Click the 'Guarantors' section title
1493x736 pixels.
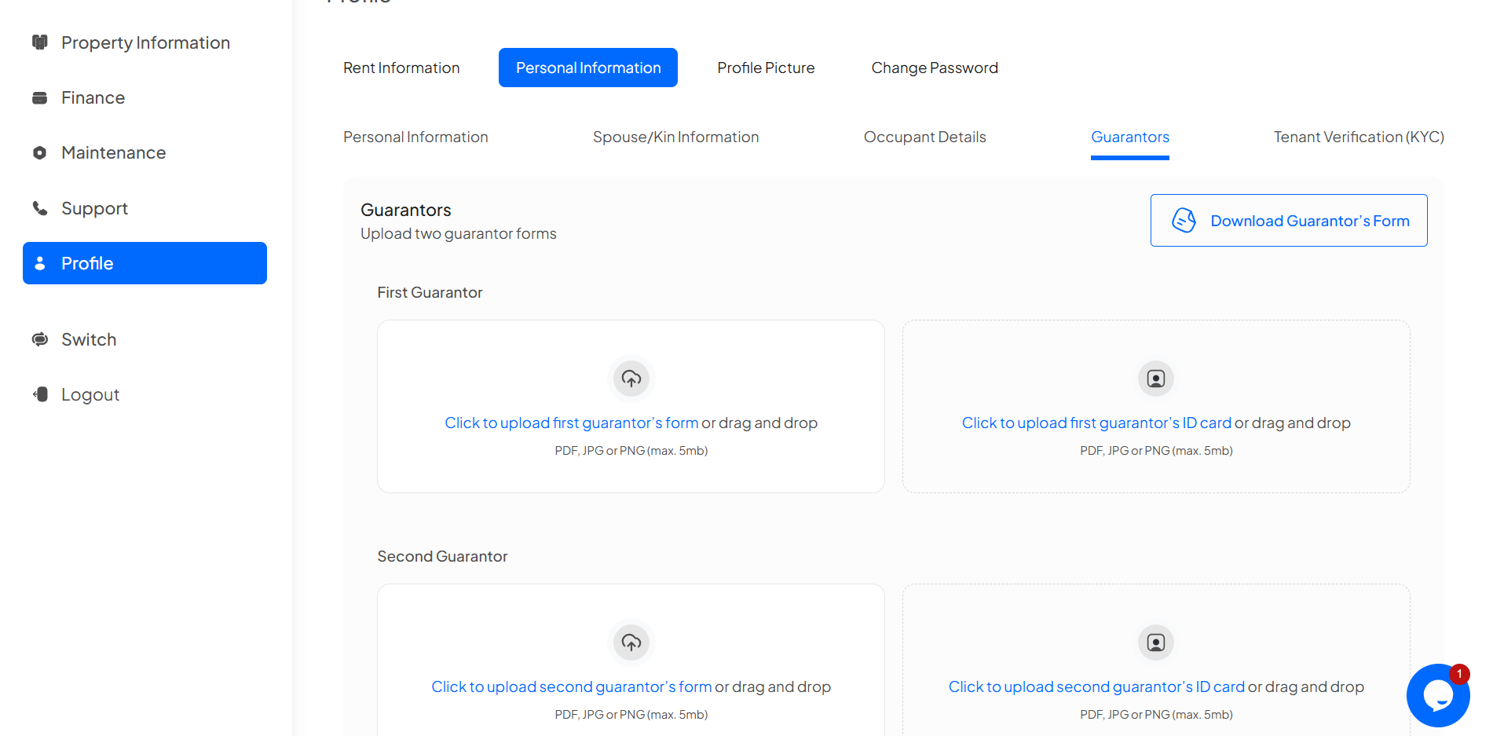click(406, 210)
